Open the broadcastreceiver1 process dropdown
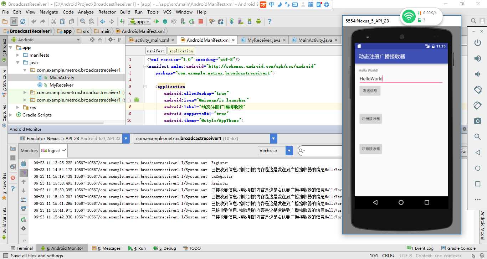 click(205, 139)
